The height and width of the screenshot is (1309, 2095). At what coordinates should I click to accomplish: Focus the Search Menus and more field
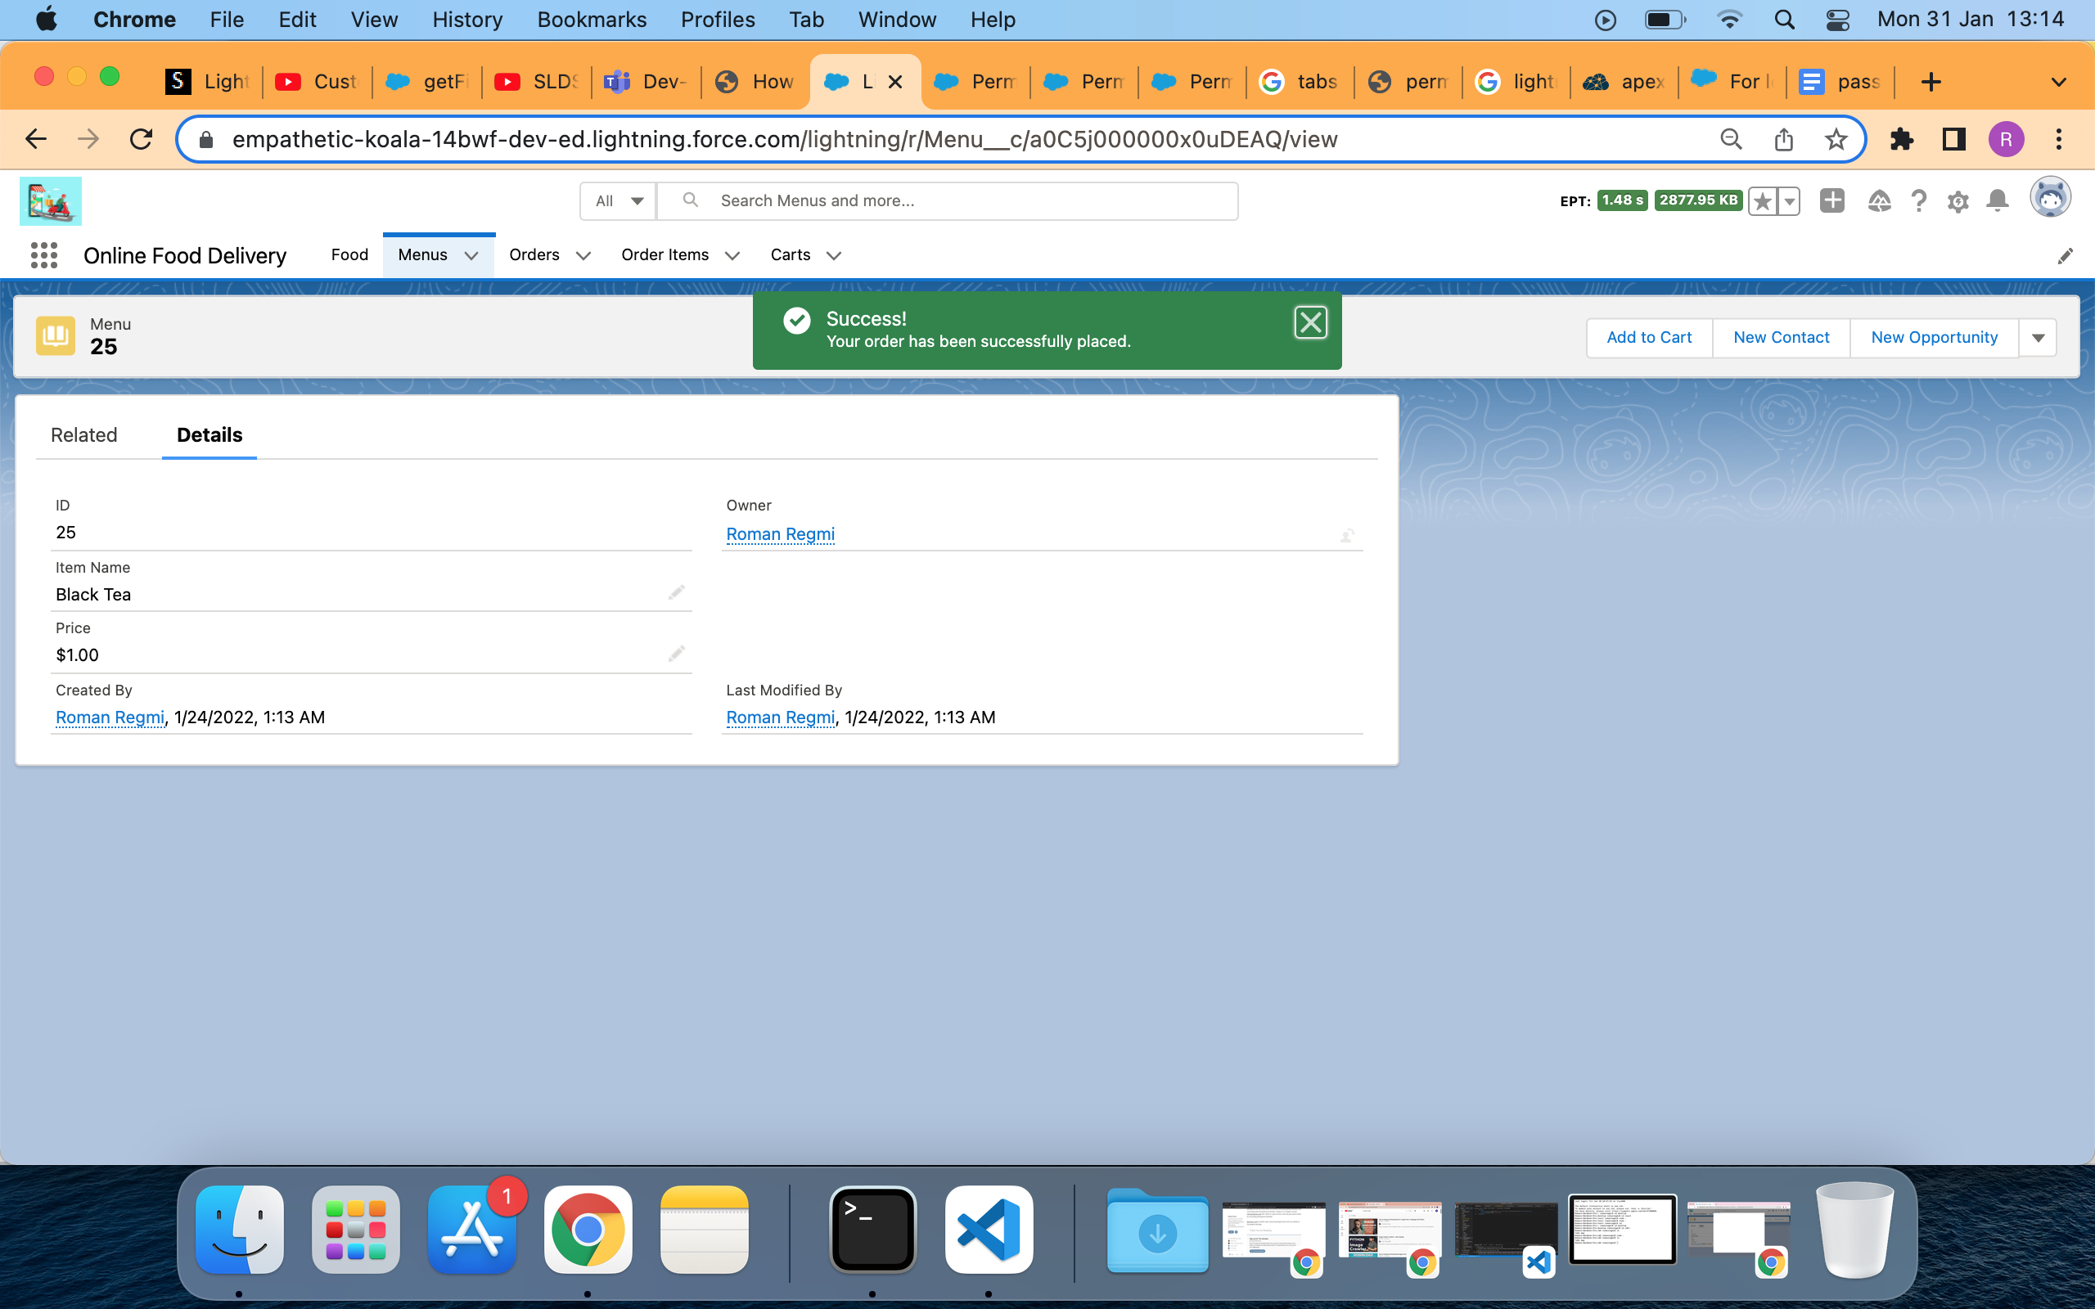[x=953, y=201]
